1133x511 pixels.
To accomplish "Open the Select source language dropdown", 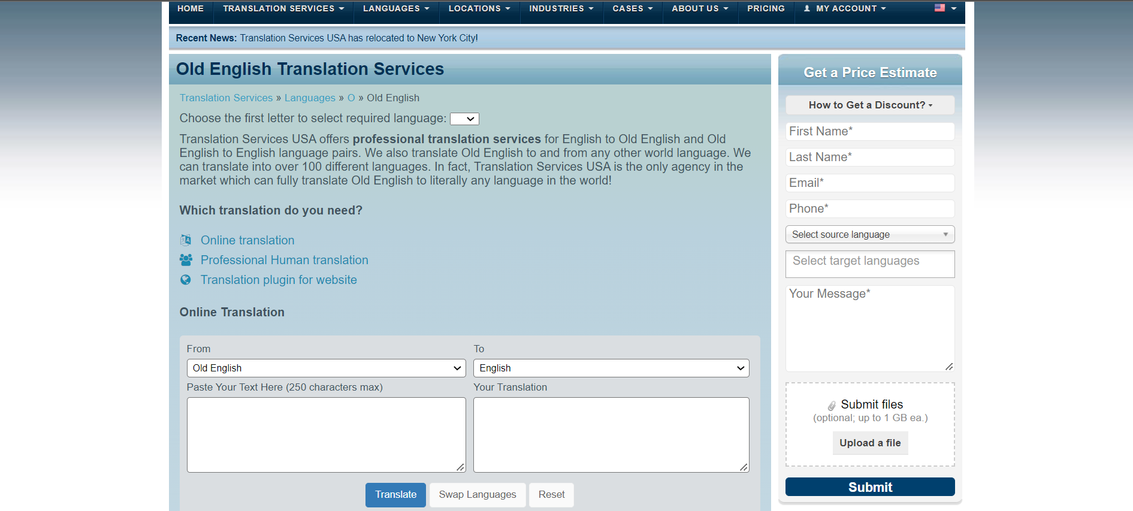I will coord(870,234).
